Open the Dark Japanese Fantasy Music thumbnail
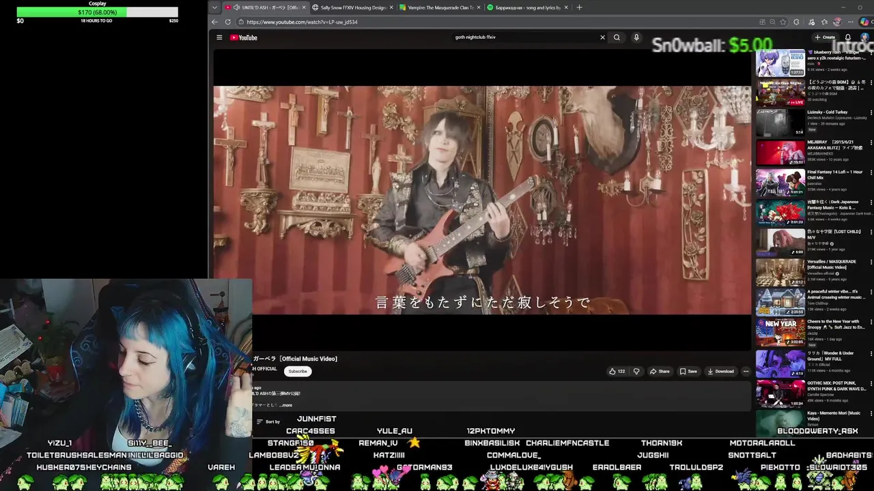874x491 pixels. 780,212
